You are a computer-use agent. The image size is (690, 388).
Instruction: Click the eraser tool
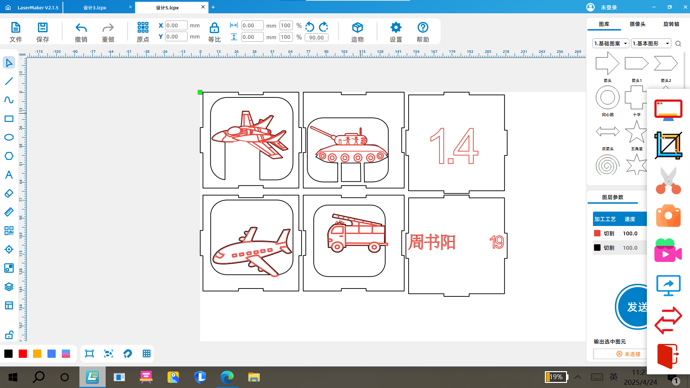(x=9, y=193)
